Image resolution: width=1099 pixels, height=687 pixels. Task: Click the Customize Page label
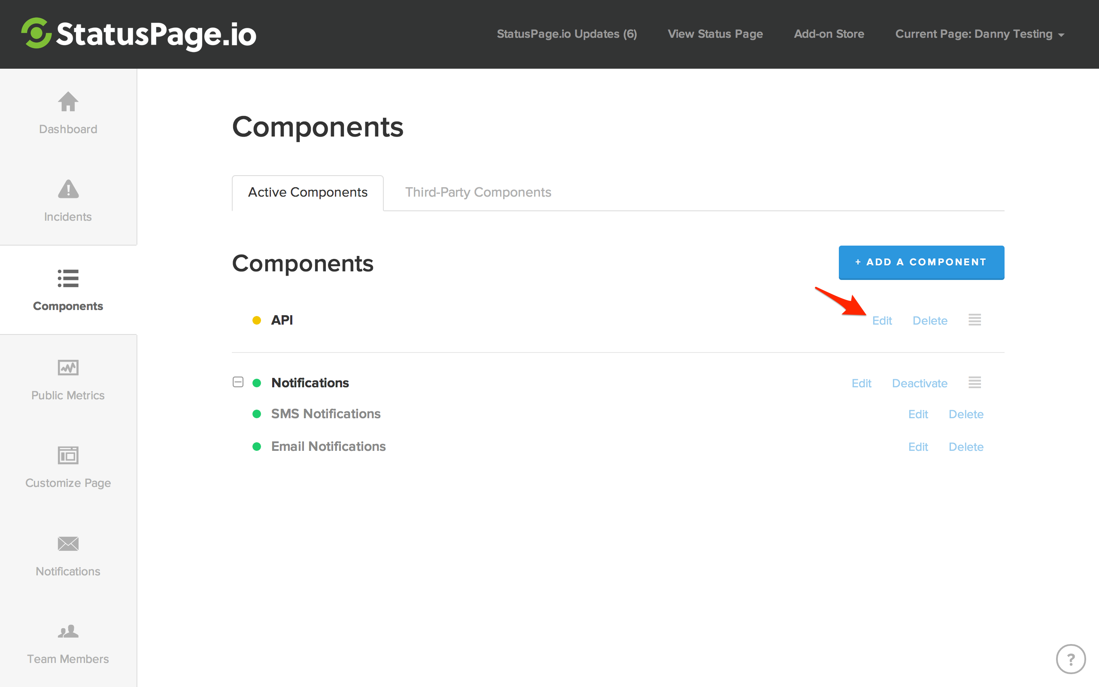68,483
